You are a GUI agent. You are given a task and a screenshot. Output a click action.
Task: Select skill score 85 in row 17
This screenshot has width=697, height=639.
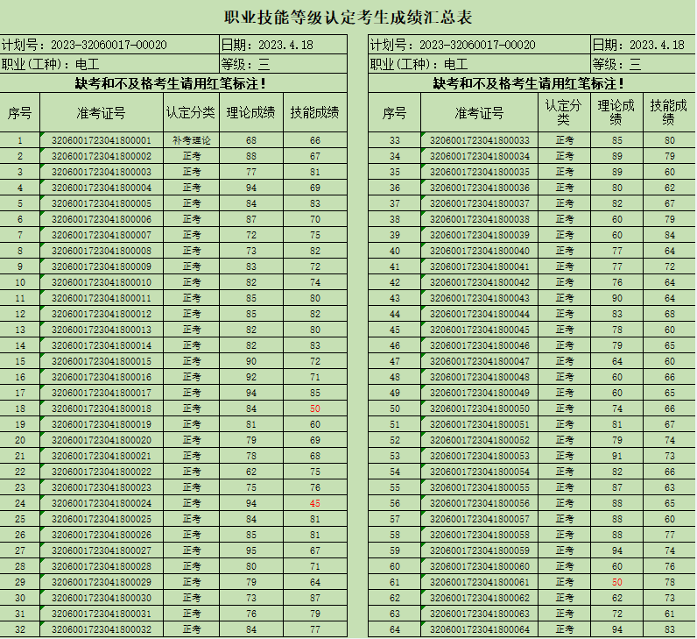click(x=315, y=393)
